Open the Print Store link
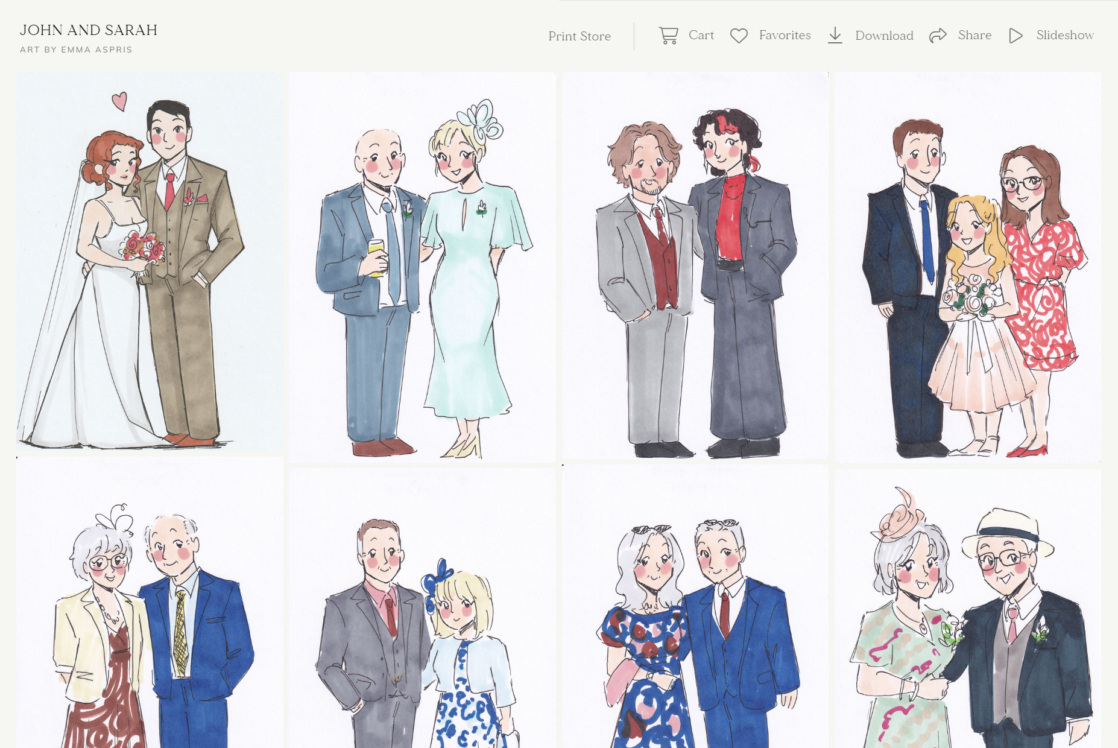 (580, 36)
